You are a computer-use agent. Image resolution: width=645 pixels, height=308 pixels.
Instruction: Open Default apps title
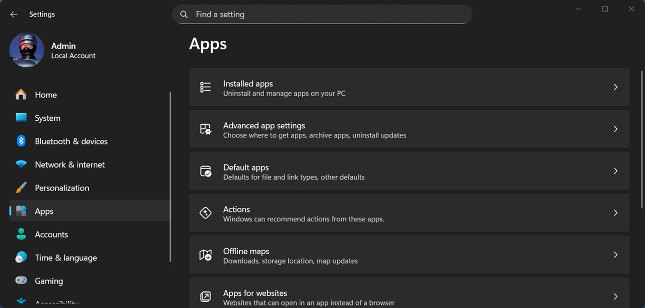246,167
